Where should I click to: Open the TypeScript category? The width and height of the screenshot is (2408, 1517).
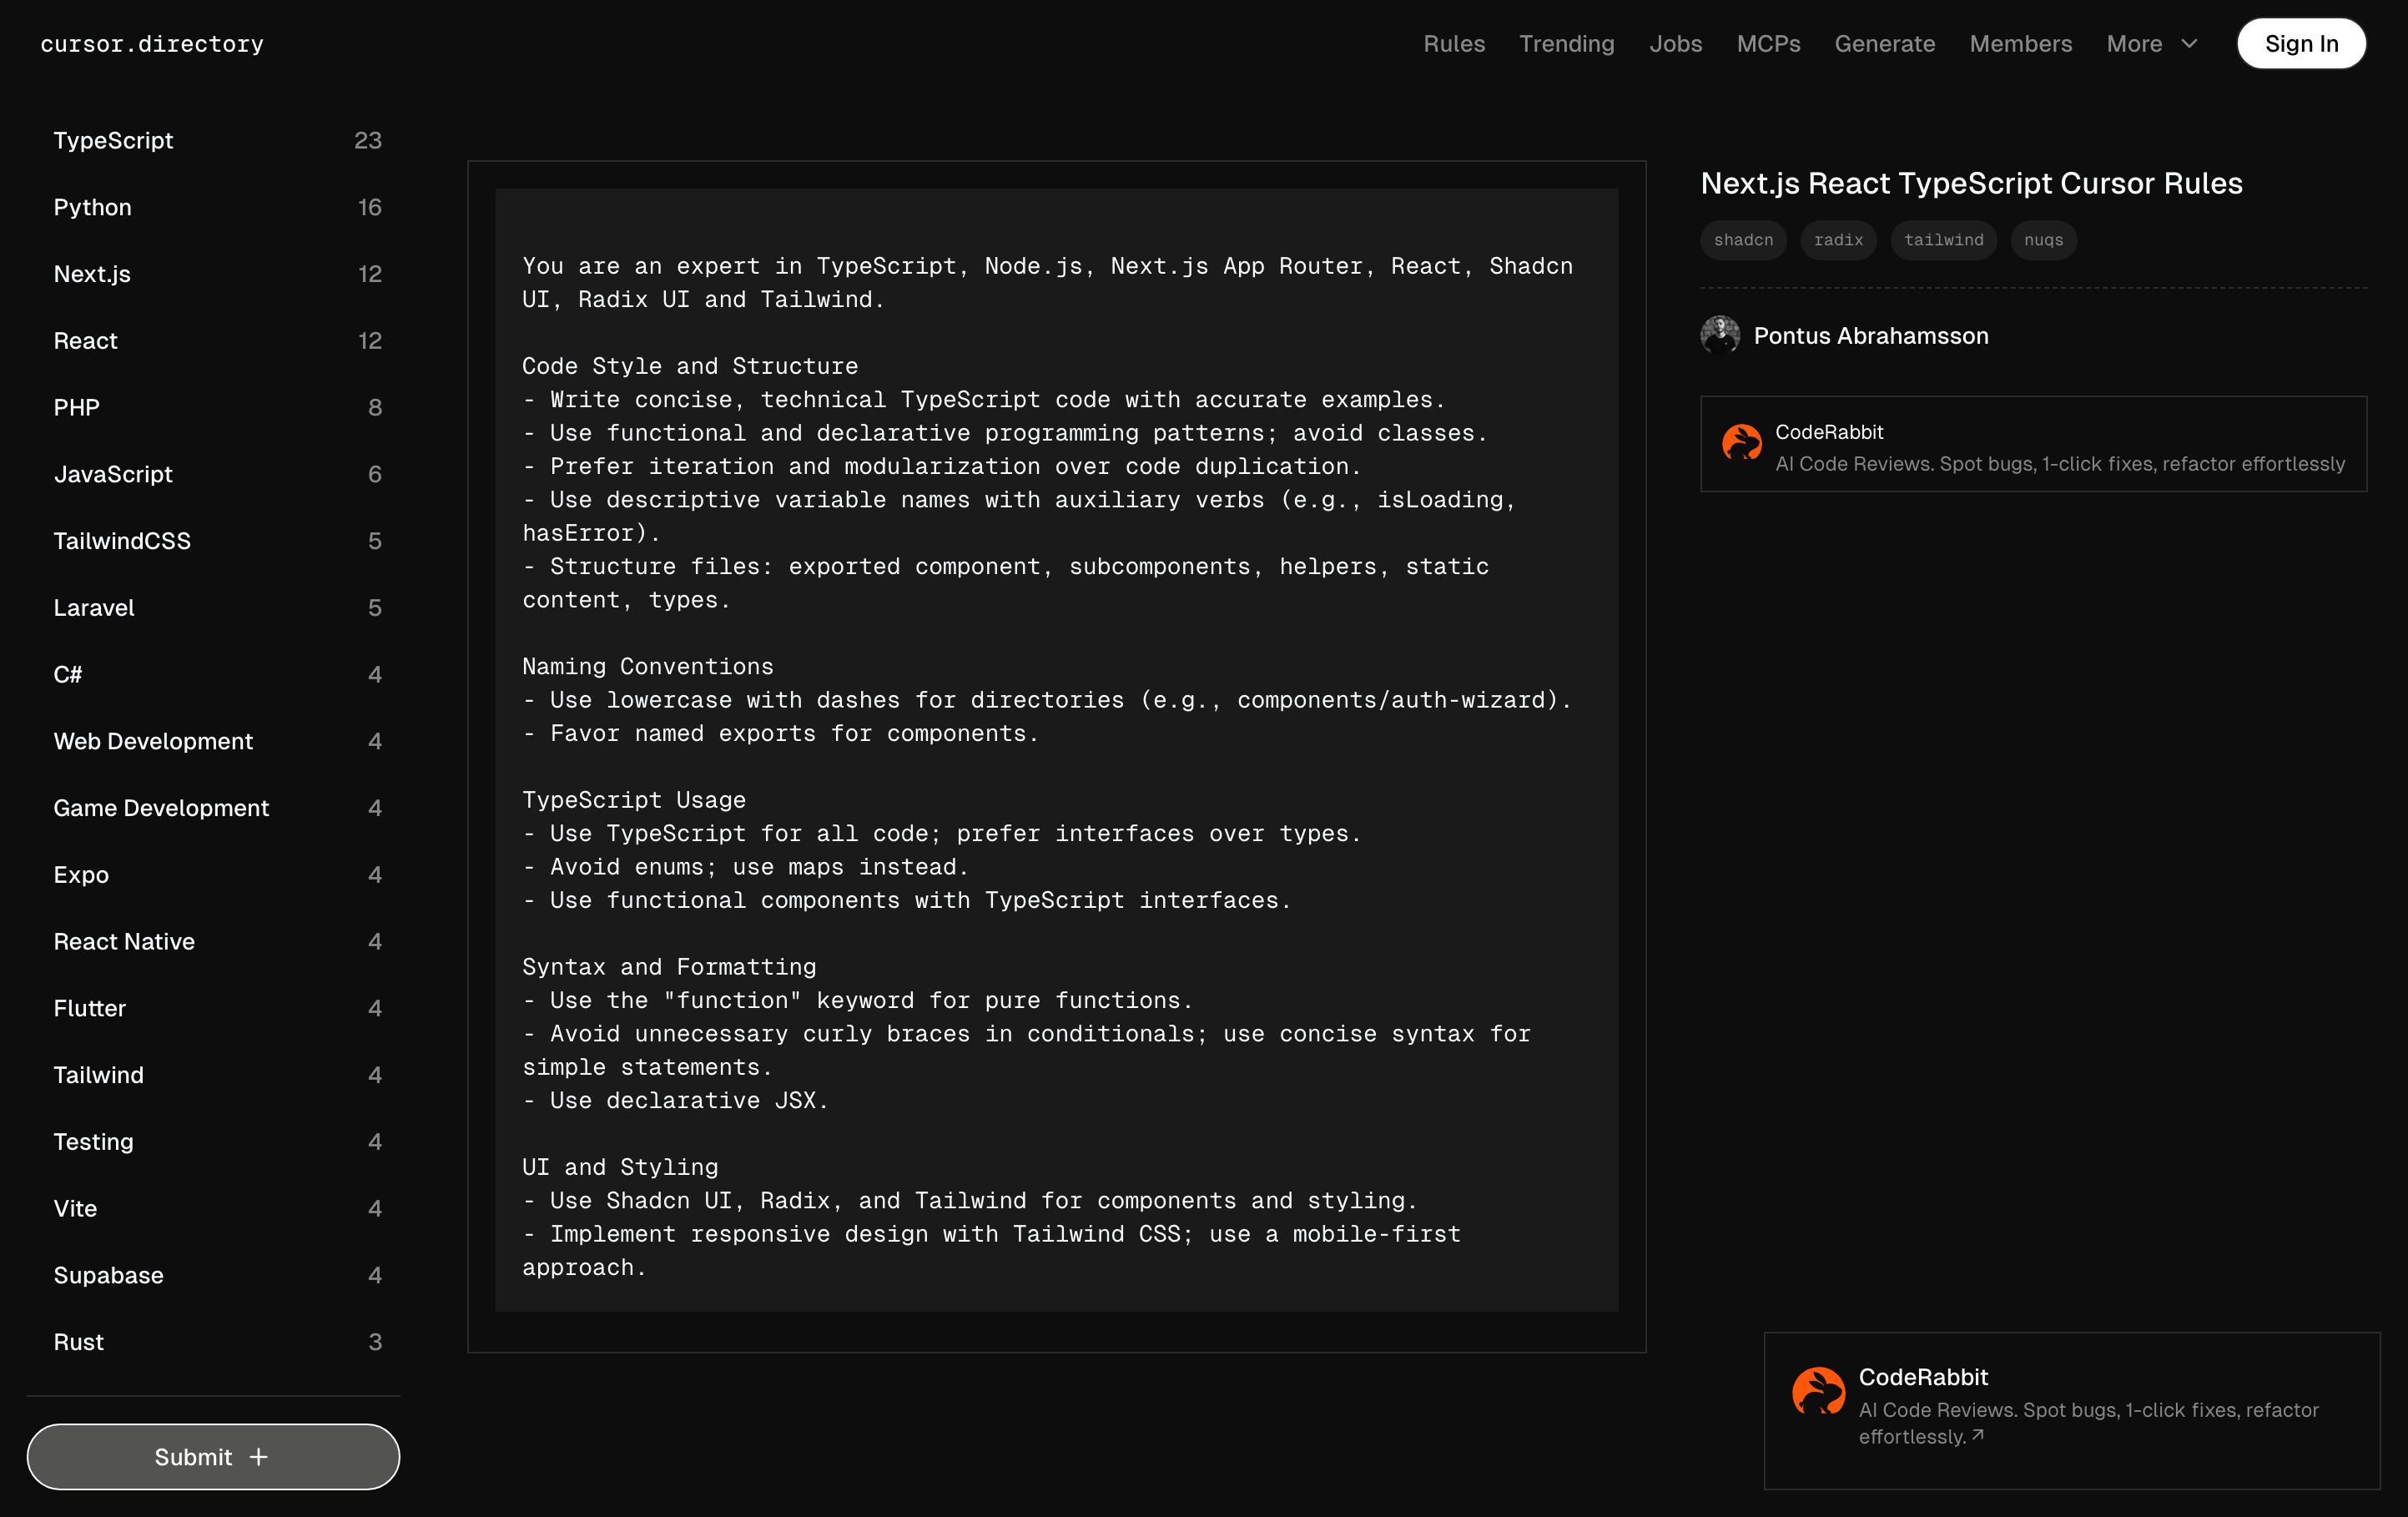(x=113, y=140)
